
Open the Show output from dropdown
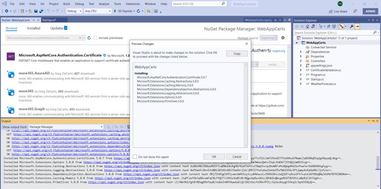pyautogui.click(x=66, y=127)
